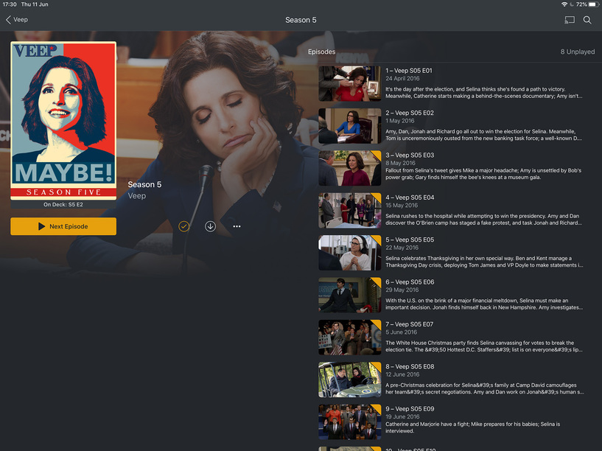Select title '7 – Veep S05 E07'
The image size is (602, 451).
point(409,324)
